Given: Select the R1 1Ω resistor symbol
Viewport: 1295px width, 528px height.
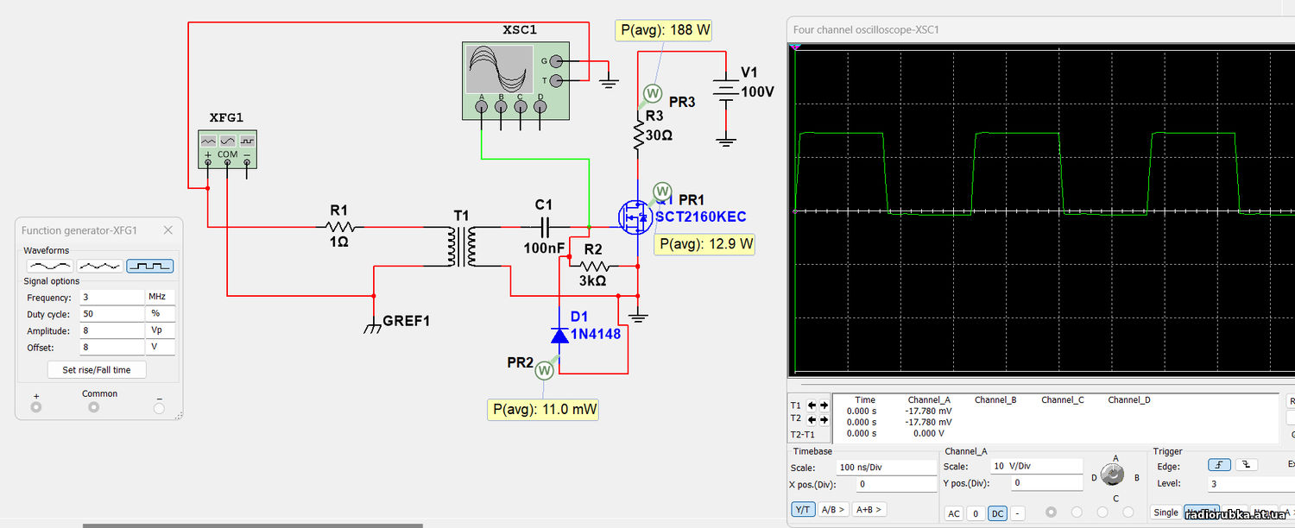Looking at the screenshot, I should pyautogui.click(x=343, y=227).
